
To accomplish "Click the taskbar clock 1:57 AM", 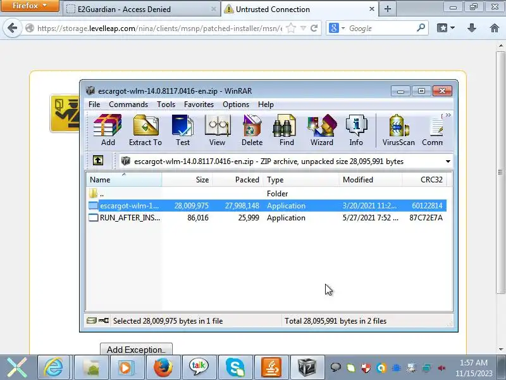I will 473,362.
